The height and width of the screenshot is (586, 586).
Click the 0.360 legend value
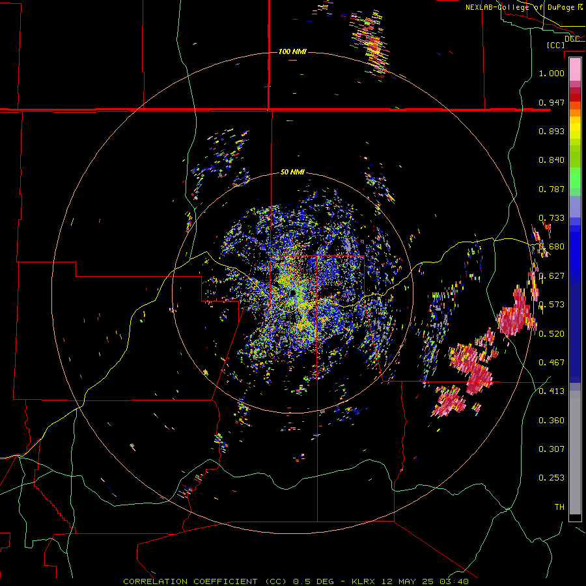551,421
